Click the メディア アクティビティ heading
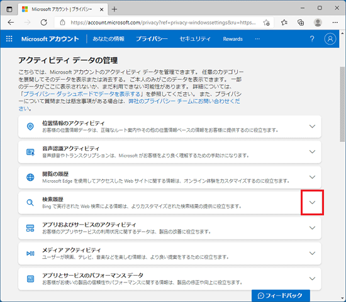Viewport: 346px width, 302px height. (x=72, y=250)
